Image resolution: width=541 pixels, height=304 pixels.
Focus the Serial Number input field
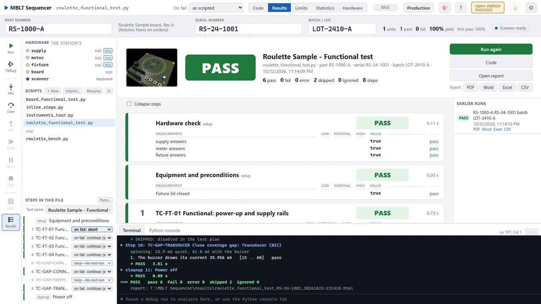tap(249, 29)
